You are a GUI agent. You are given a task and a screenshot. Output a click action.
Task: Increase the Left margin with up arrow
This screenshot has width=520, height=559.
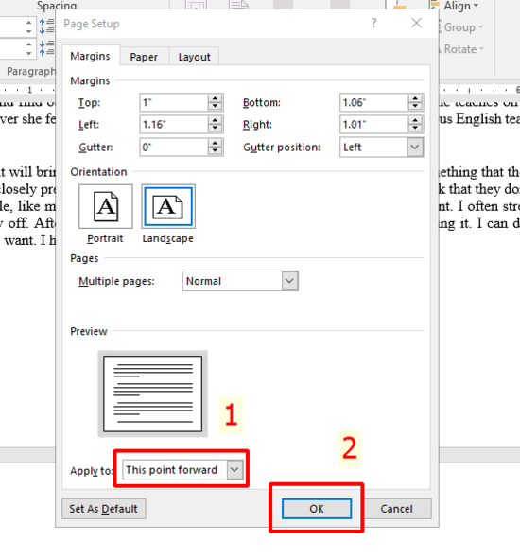click(x=215, y=120)
